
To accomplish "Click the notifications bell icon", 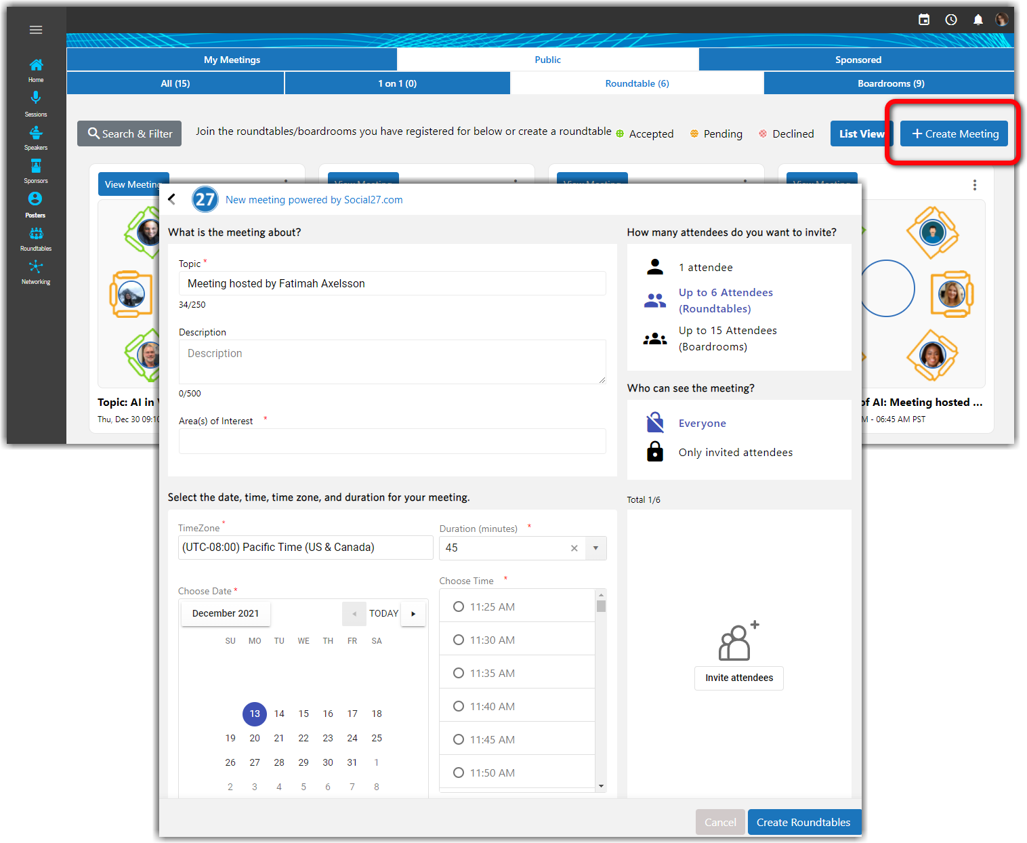I will 978,20.
